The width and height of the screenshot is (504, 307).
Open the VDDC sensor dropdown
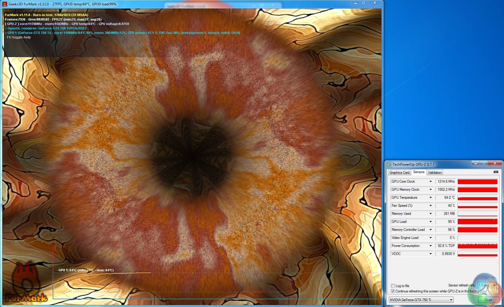coord(430,254)
